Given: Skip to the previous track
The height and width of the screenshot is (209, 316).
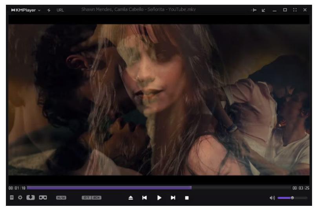Looking at the screenshot, I should (144, 198).
